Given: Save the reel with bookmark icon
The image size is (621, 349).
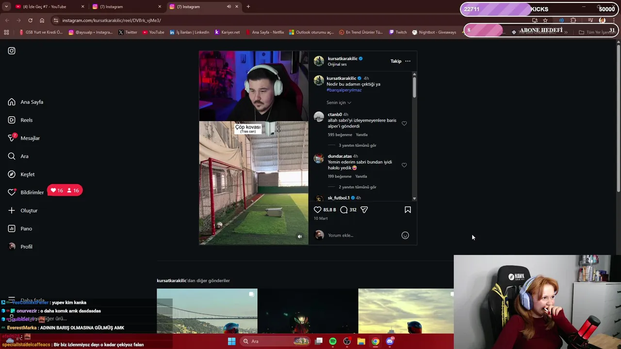Looking at the screenshot, I should 408,209.
